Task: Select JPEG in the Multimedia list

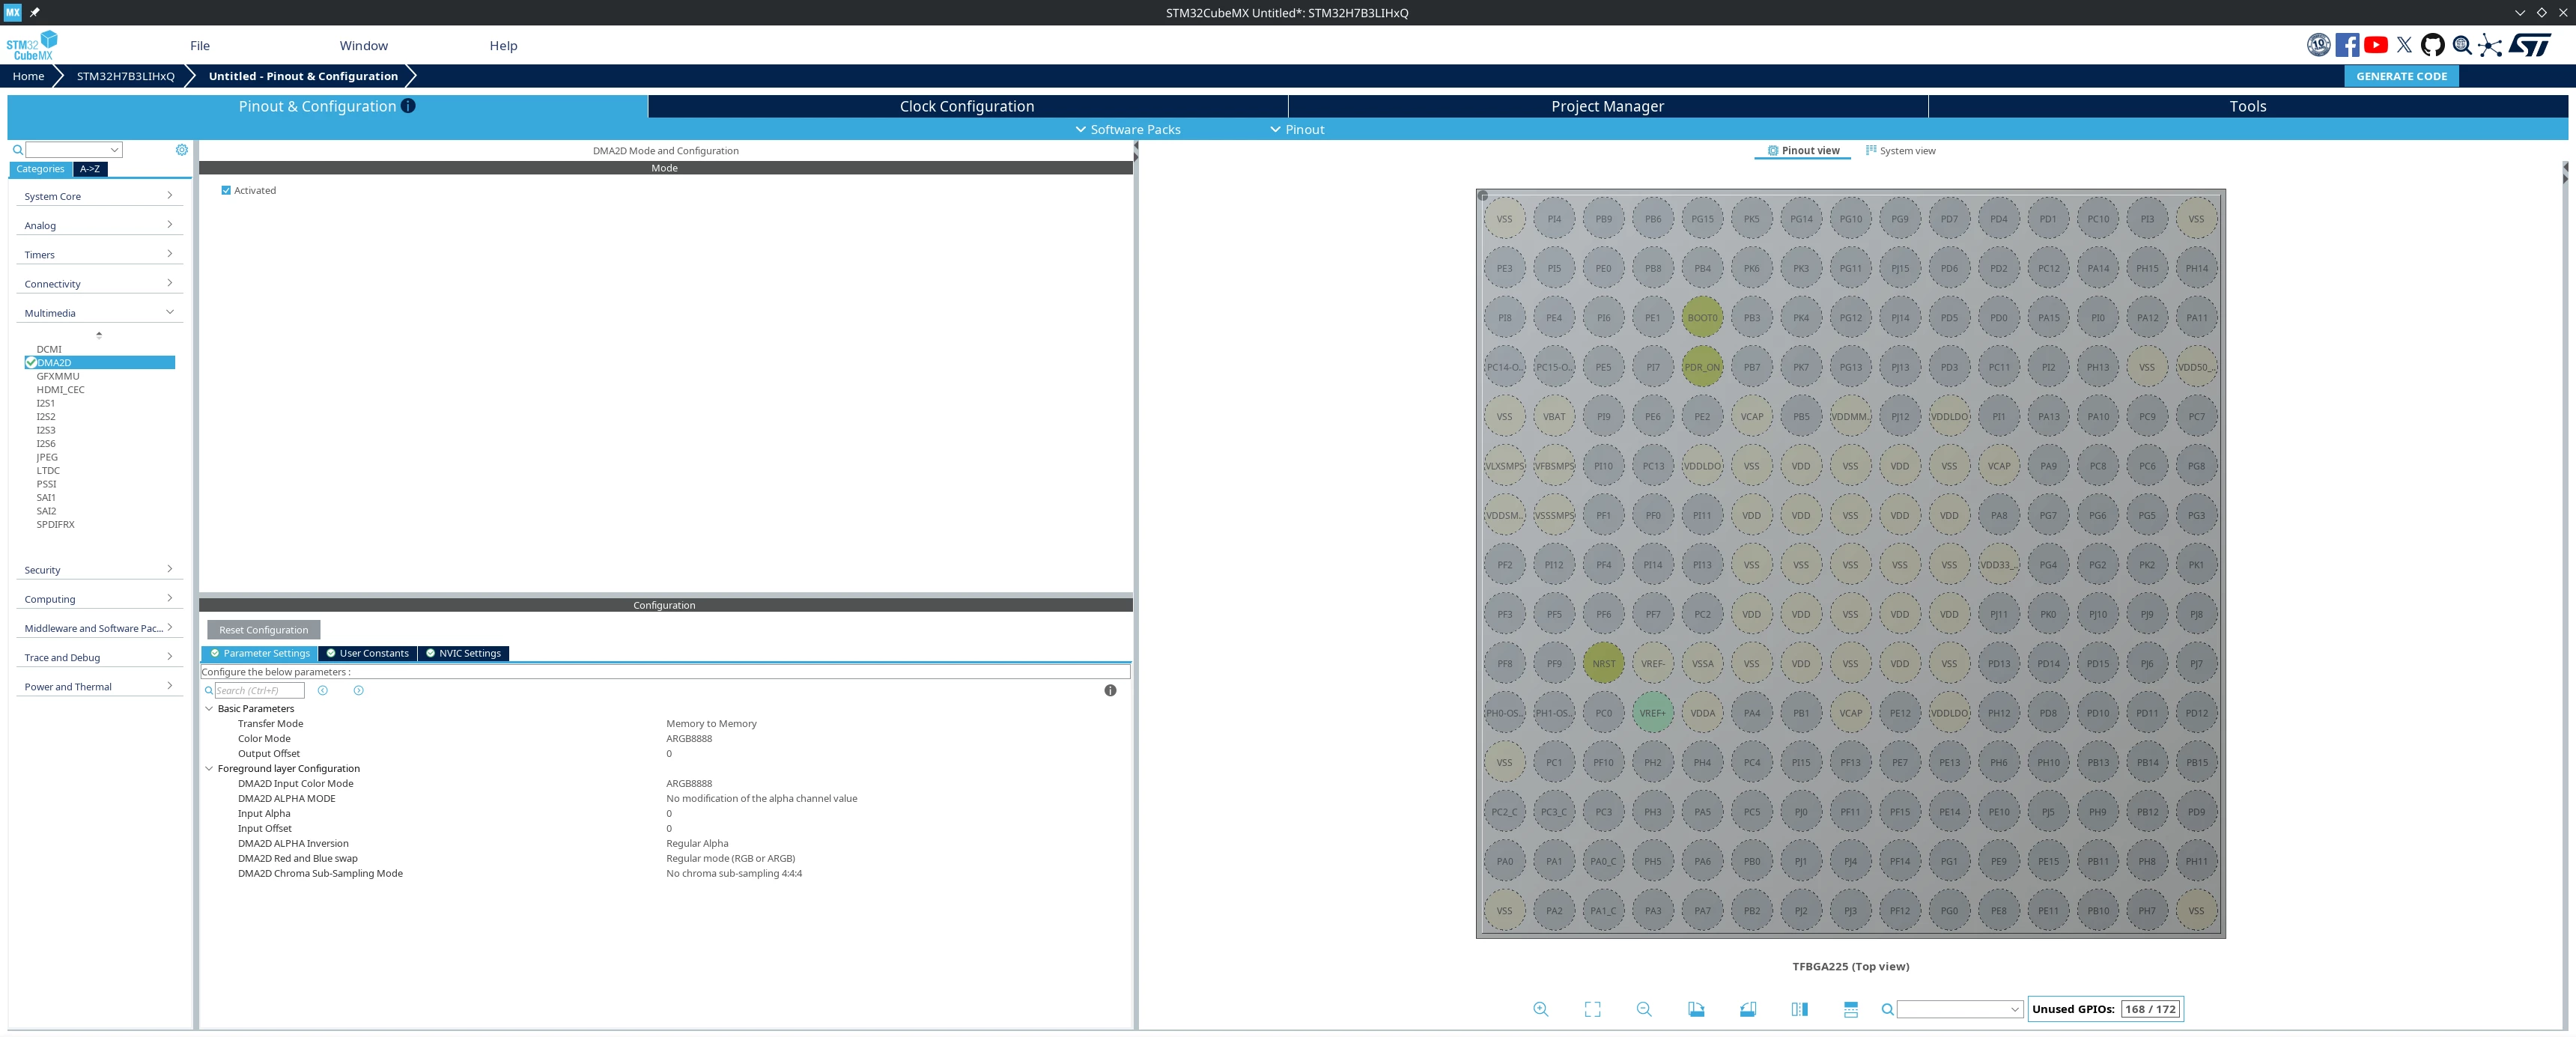Action: click(47, 457)
